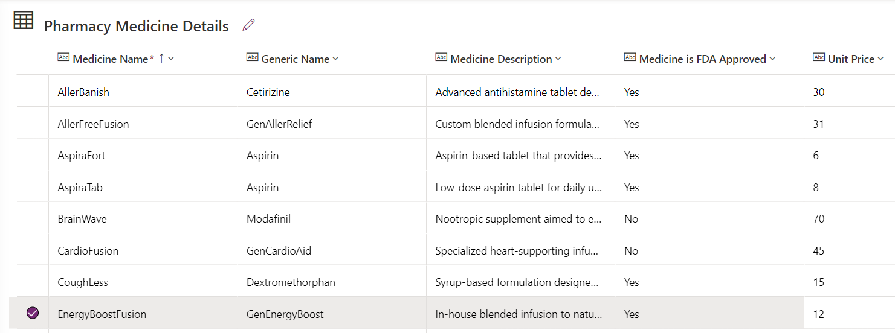The height and width of the screenshot is (333, 895).
Task: Click the table grid icon beside the title
Action: pos(24,21)
